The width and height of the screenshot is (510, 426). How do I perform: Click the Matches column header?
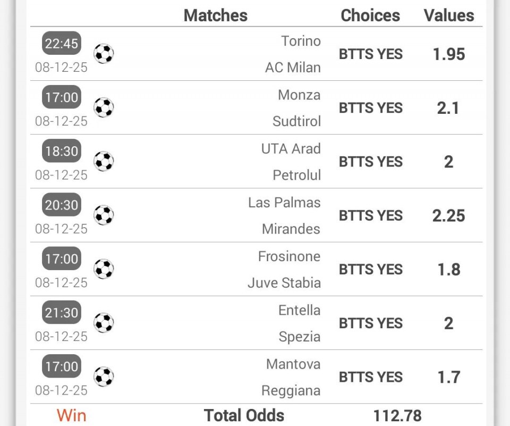tap(215, 15)
